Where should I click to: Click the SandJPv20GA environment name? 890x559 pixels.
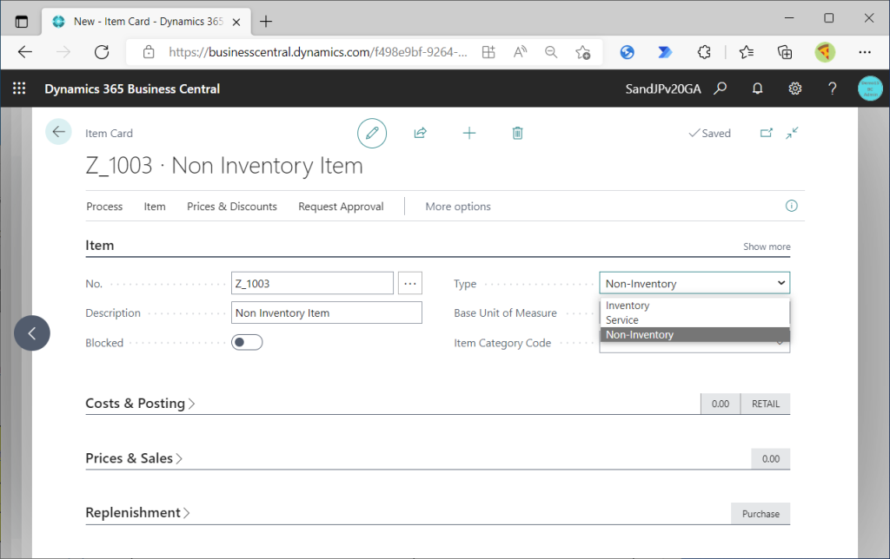tap(663, 89)
